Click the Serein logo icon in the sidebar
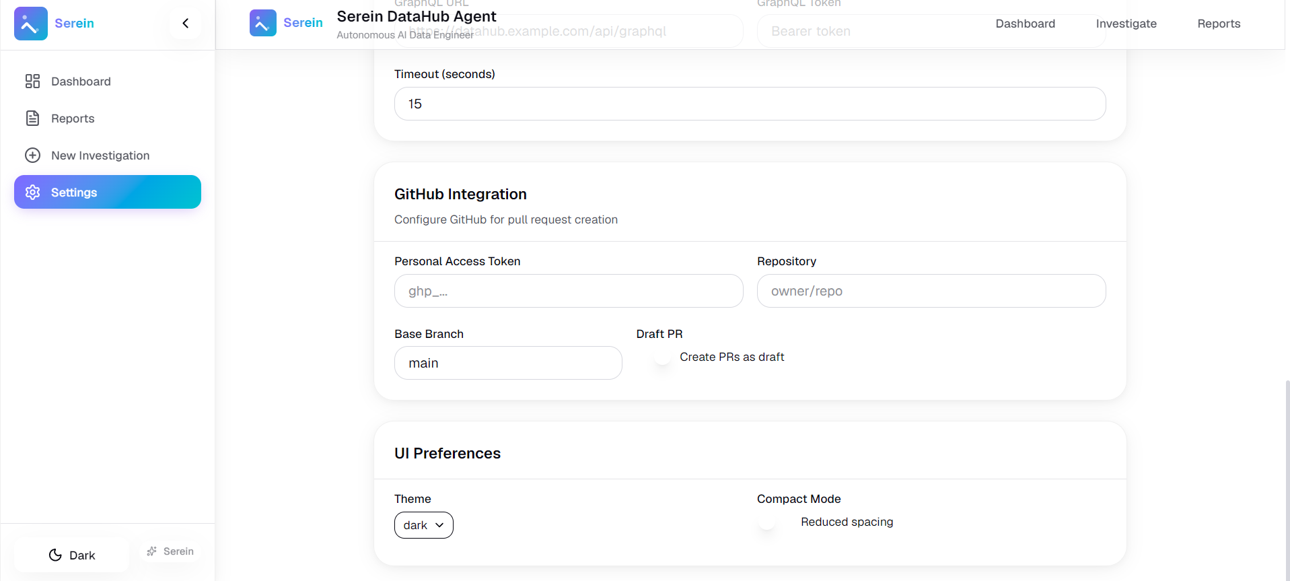 click(31, 24)
